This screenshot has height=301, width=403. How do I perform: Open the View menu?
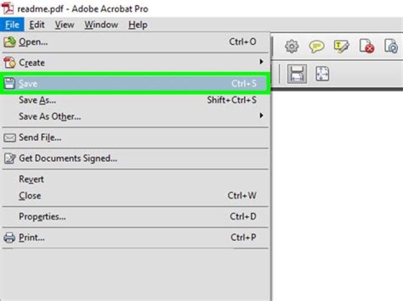click(64, 25)
